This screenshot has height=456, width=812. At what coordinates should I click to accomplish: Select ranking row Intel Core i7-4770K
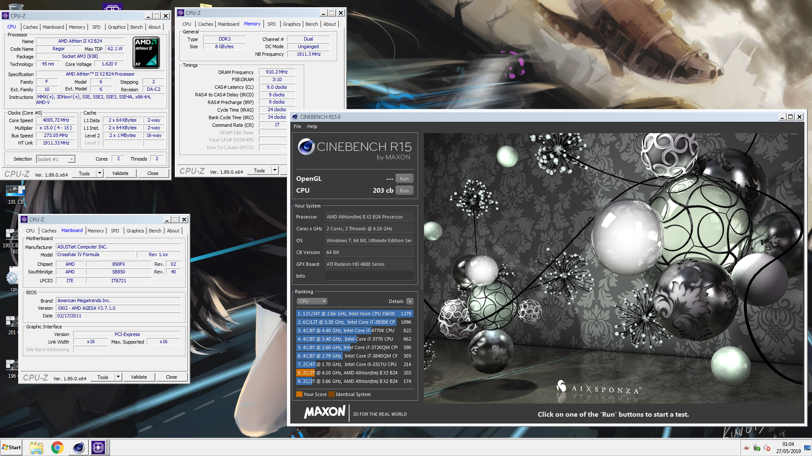pos(355,330)
